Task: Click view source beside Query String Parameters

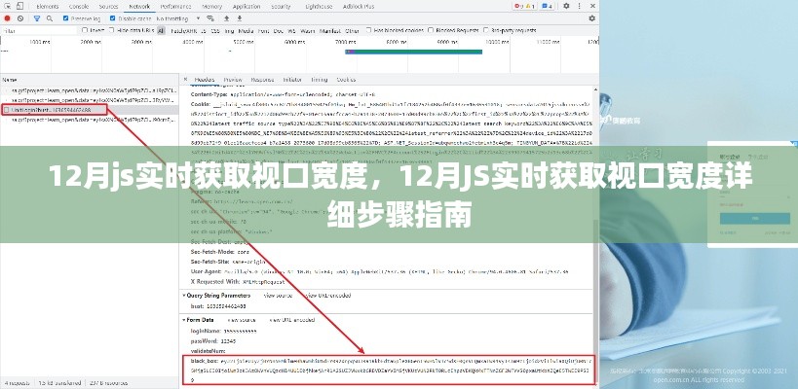Action: click(278, 295)
